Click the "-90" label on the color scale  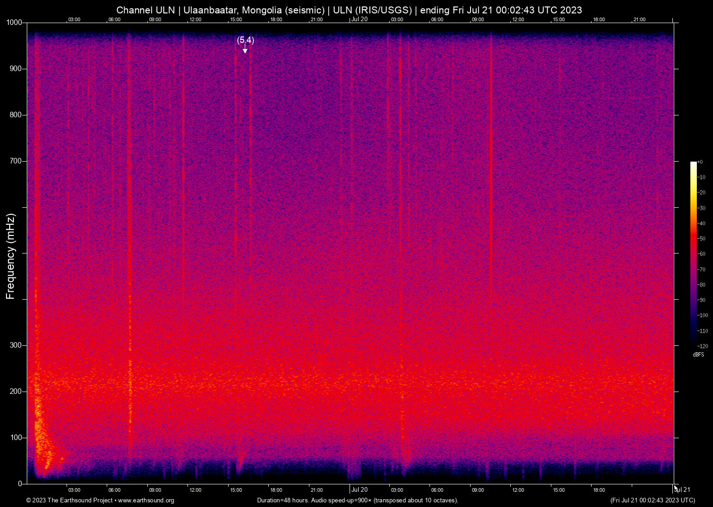701,300
